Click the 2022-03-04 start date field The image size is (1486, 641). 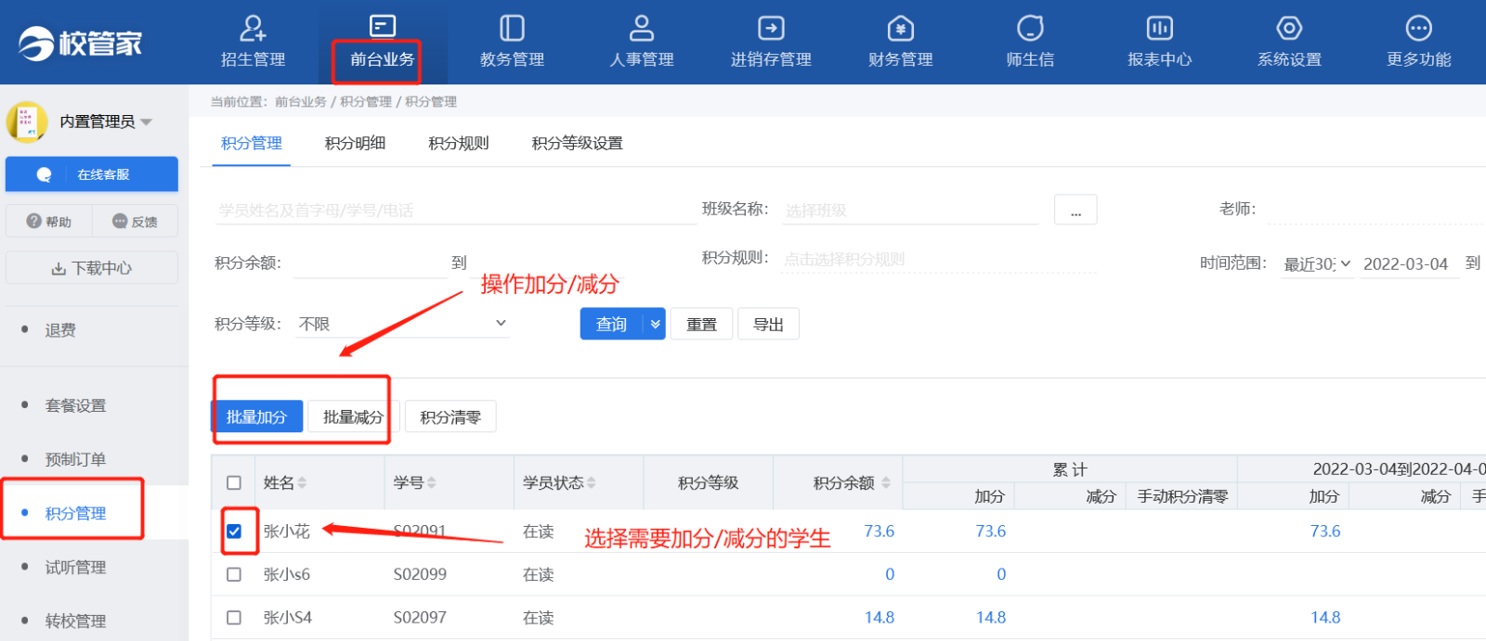click(x=1409, y=264)
